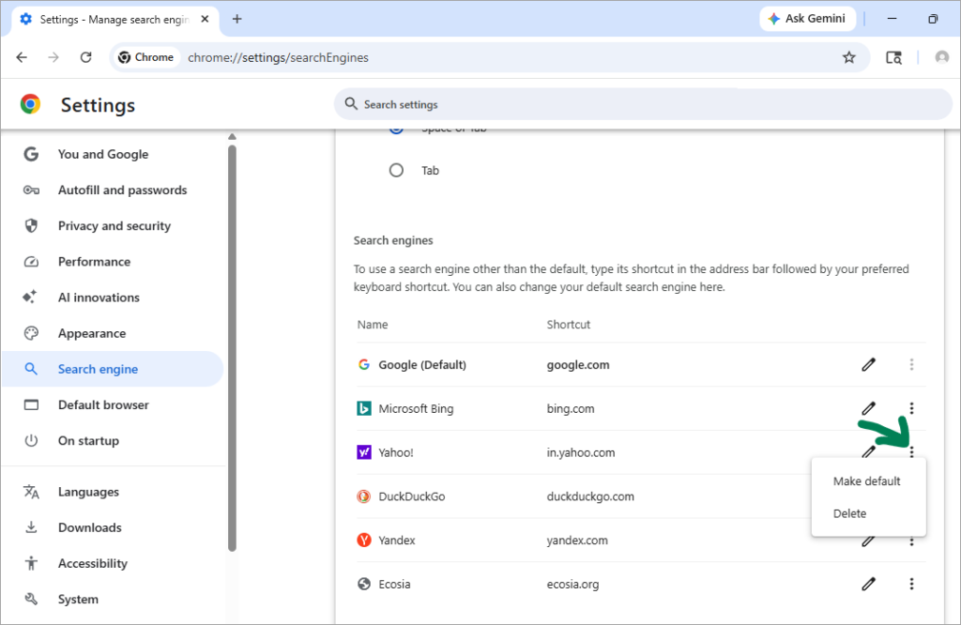The height and width of the screenshot is (625, 961).
Task: Click the sidebar vertical scrollbar
Action: (232, 348)
